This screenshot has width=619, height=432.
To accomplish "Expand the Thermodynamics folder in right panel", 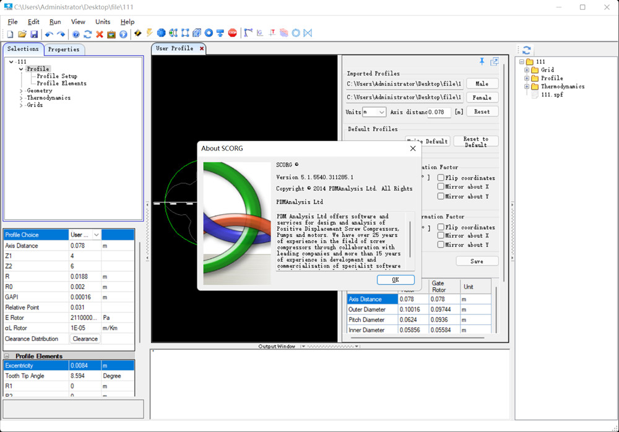I will tap(527, 87).
